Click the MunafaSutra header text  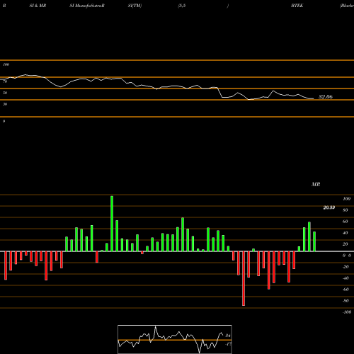click(87, 6)
